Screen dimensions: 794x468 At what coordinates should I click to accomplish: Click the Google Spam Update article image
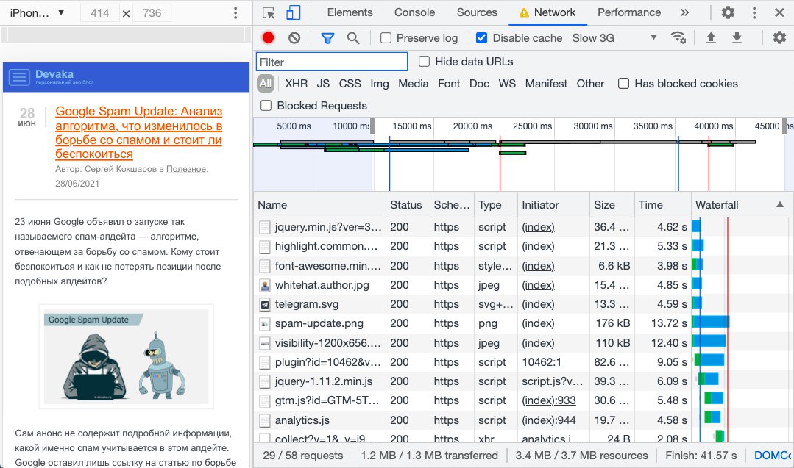(x=126, y=357)
